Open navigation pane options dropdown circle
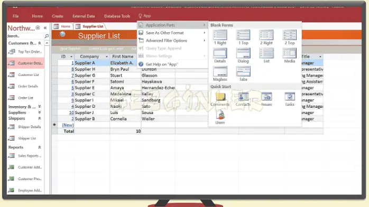369x207 pixels. [38, 28]
